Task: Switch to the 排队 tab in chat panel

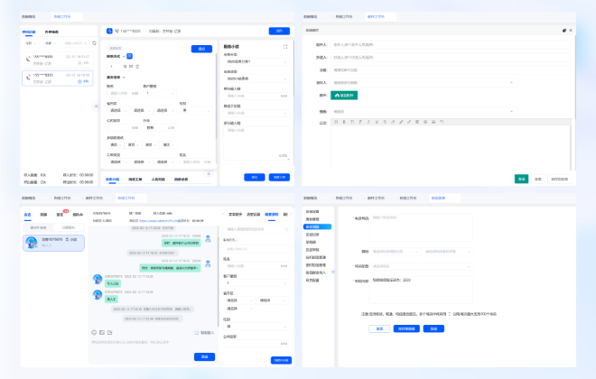Action: pyautogui.click(x=43, y=215)
